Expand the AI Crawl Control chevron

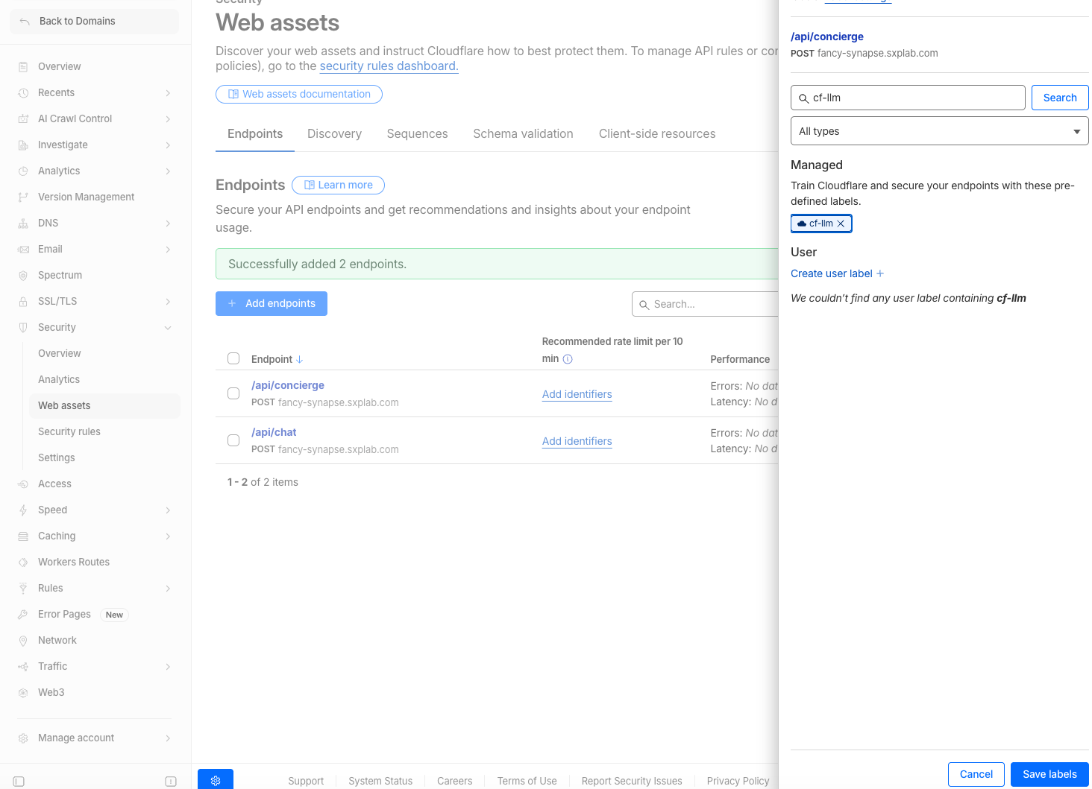tap(168, 119)
